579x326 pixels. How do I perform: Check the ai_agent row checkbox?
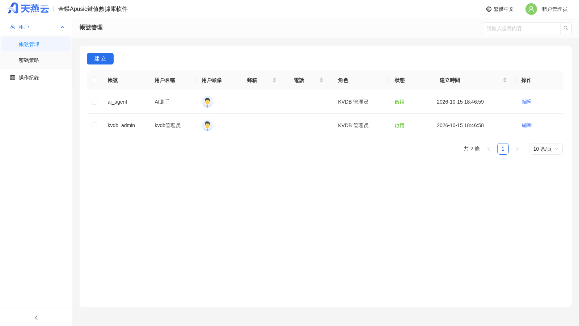pos(94,102)
